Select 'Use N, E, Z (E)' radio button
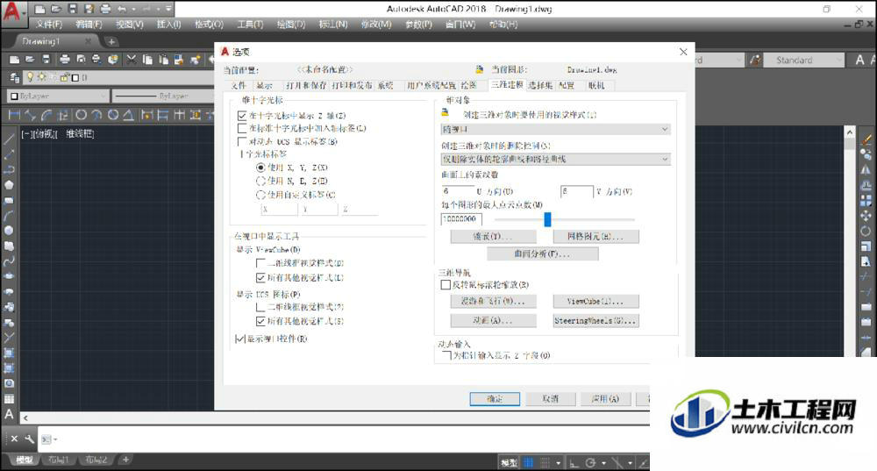The width and height of the screenshot is (877, 471). coord(260,181)
